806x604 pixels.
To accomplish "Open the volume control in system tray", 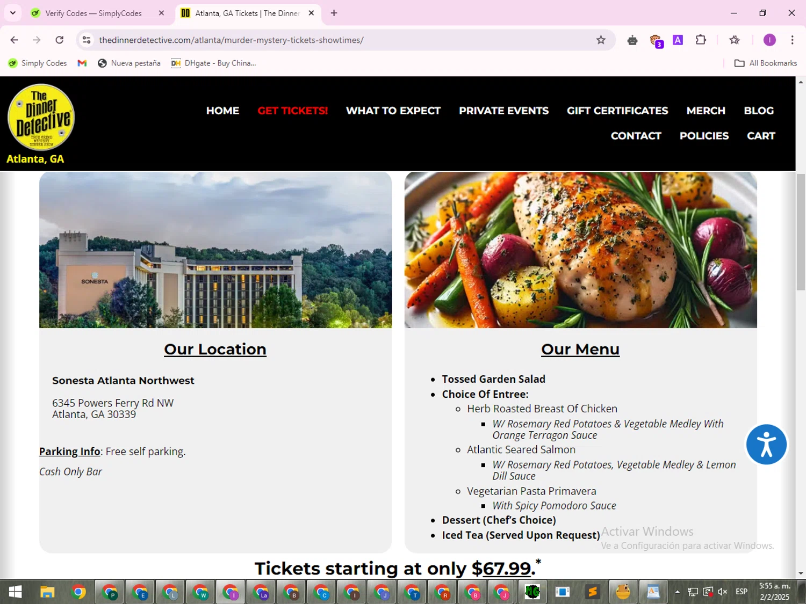I will coord(722,592).
